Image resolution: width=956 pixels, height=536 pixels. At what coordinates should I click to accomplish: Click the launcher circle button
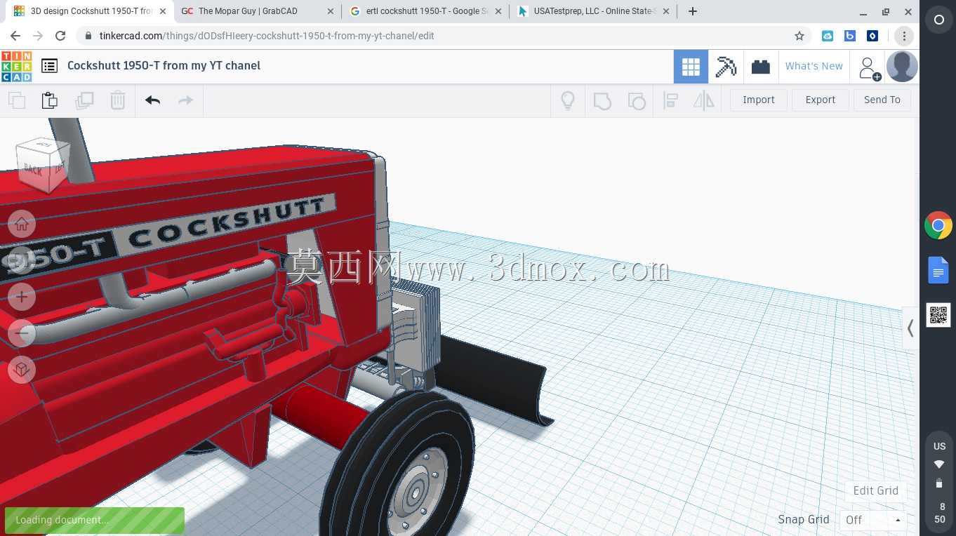point(938,20)
